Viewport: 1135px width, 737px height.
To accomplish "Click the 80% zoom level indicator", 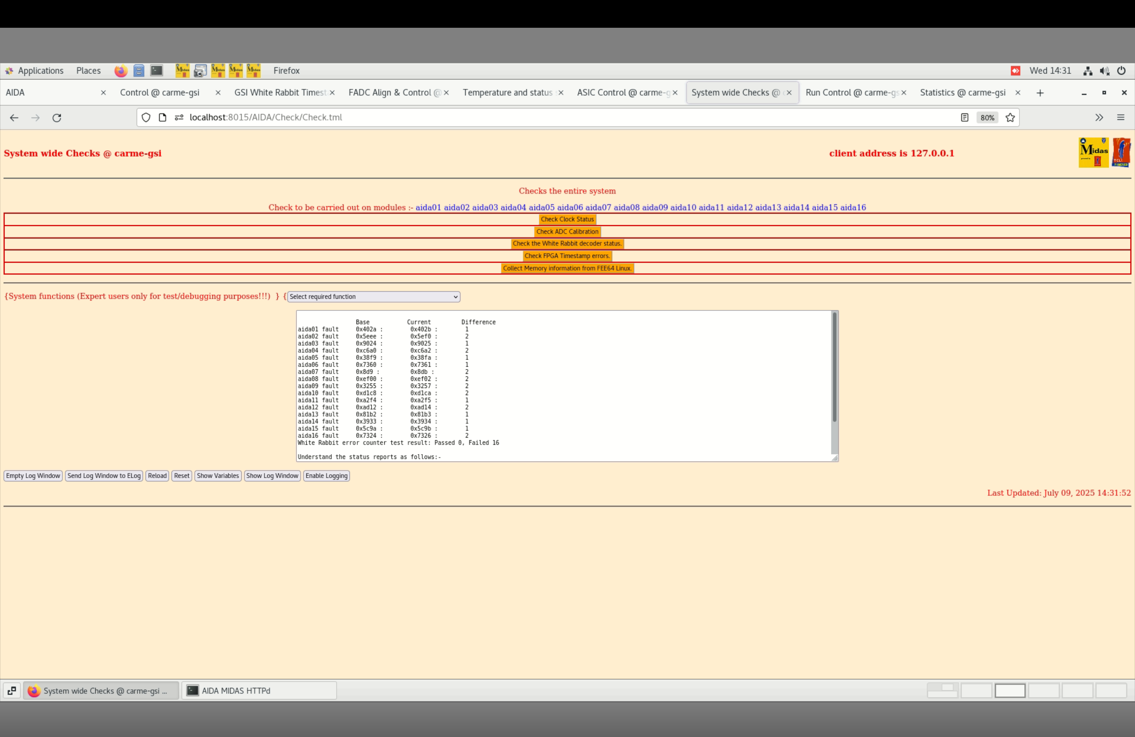I will (987, 118).
